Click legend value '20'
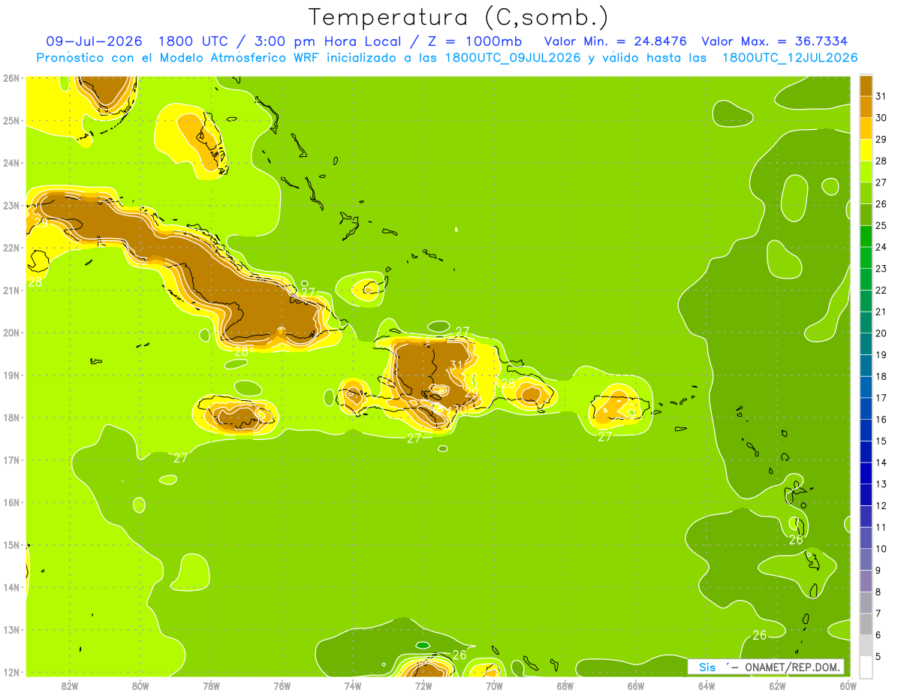 click(881, 333)
